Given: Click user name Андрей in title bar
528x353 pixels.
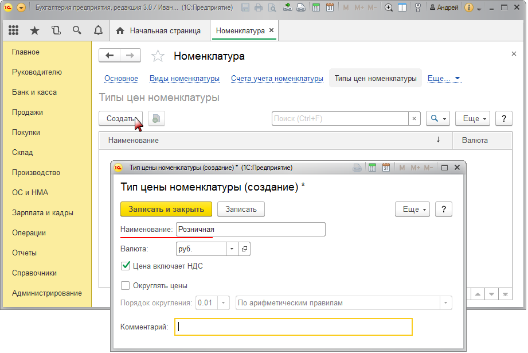Looking at the screenshot, I should point(444,7).
